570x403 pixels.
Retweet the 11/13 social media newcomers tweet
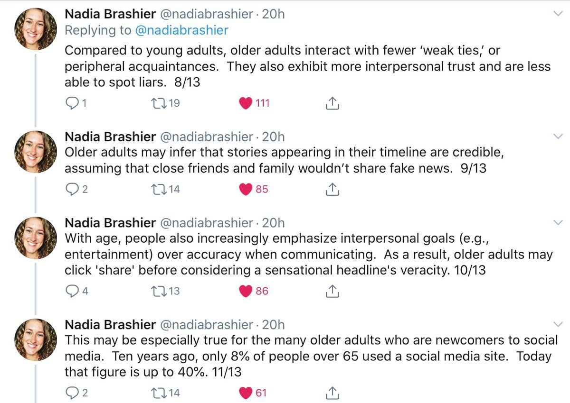tap(157, 393)
